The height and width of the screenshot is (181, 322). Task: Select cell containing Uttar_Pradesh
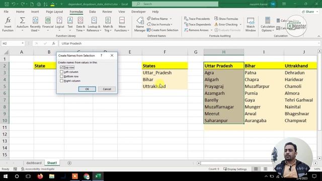pyautogui.click(x=165, y=72)
